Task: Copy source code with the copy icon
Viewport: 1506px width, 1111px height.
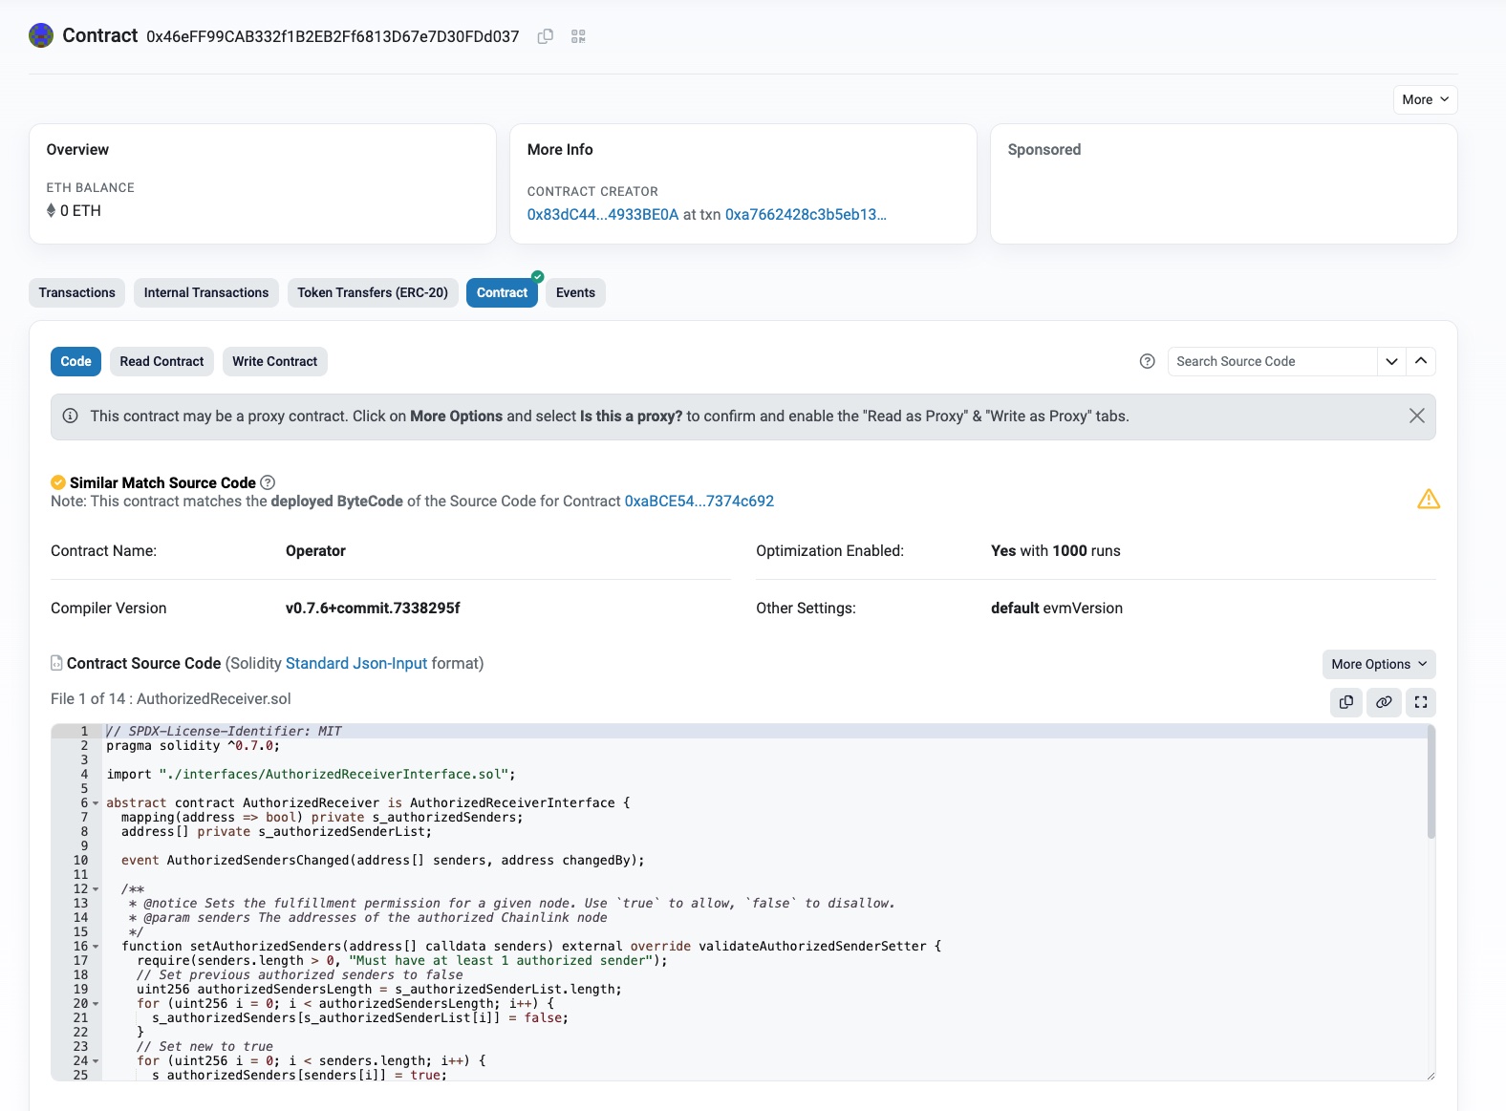Action: click(1345, 702)
